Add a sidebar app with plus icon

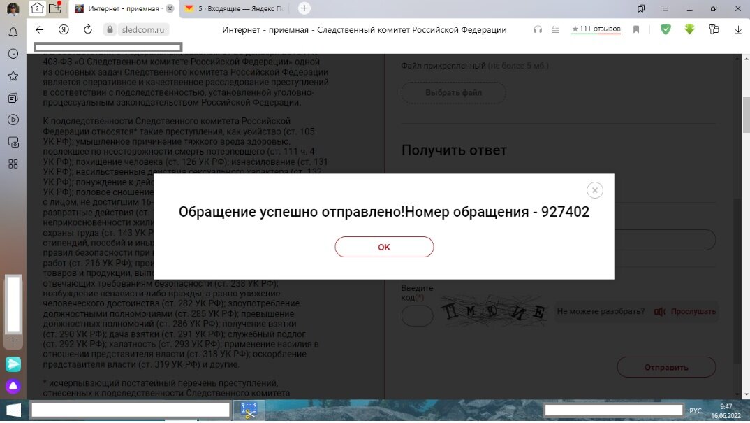(13, 340)
